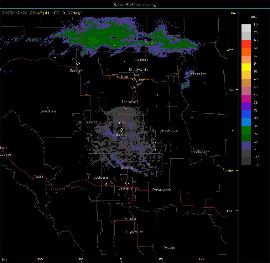This screenshot has height=263, width=270.
Task: Select the orange swatch near 60 dBZ
Action: [246, 52]
